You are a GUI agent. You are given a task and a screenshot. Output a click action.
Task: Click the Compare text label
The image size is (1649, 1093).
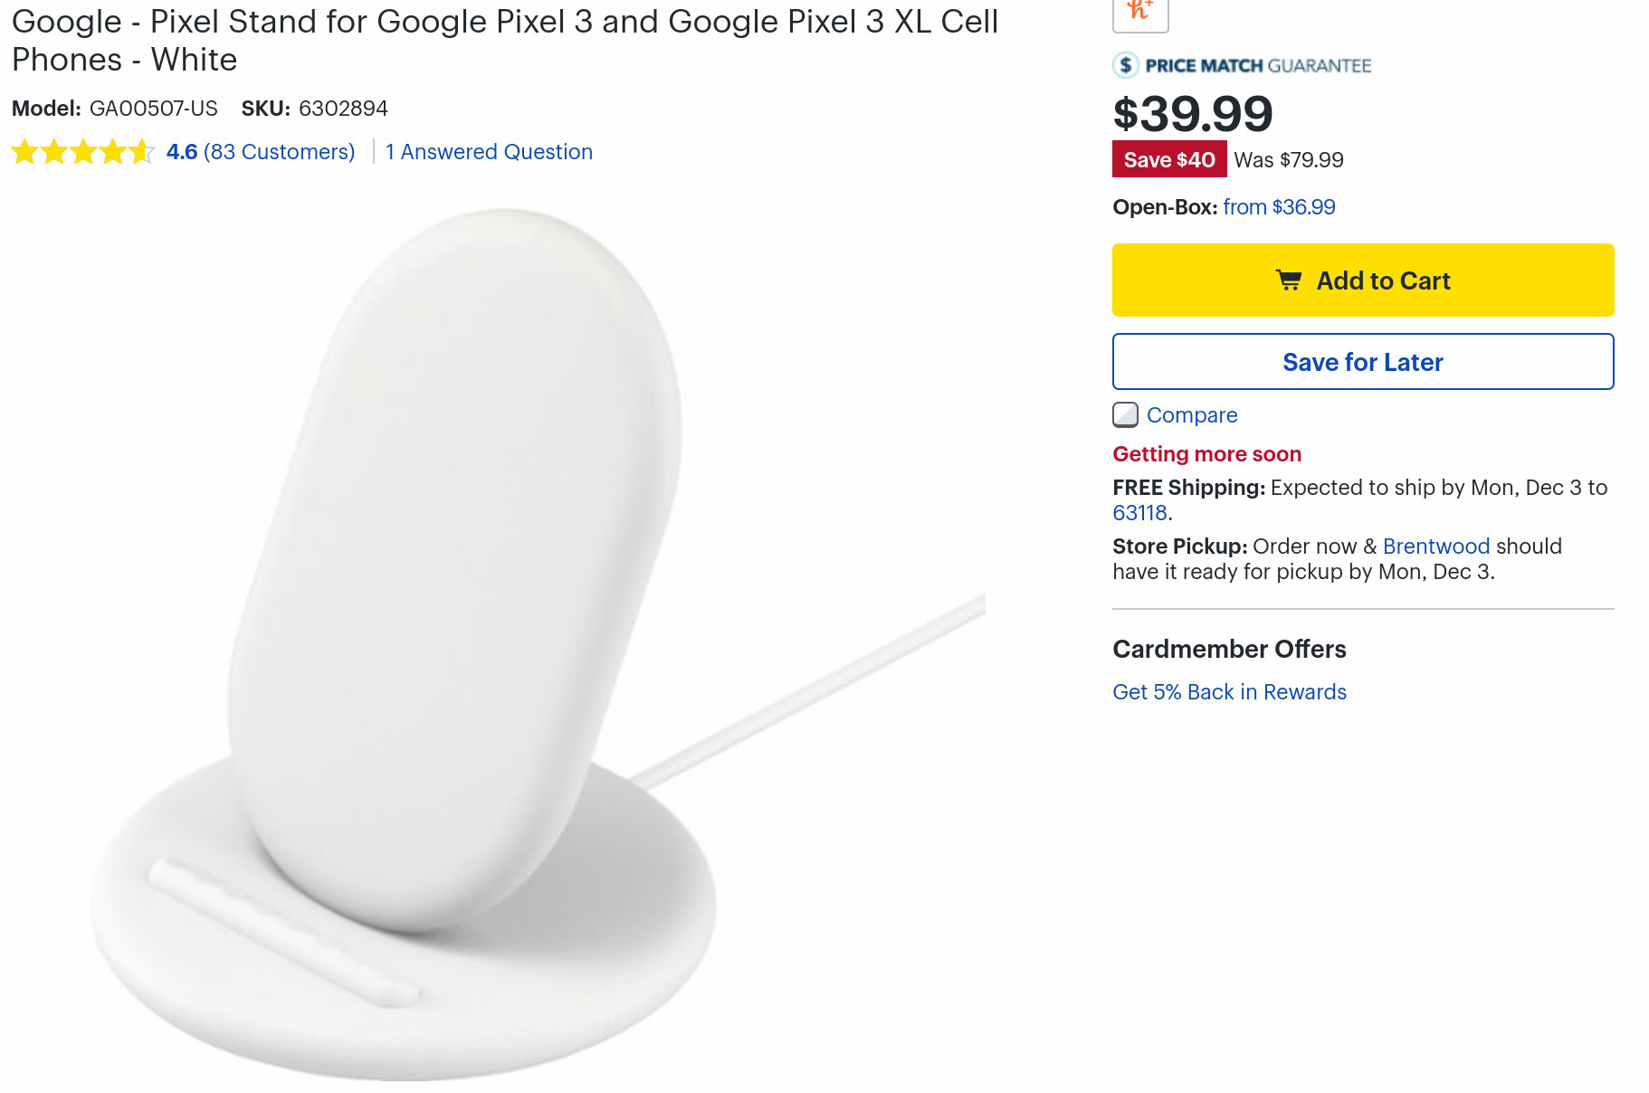(1191, 415)
